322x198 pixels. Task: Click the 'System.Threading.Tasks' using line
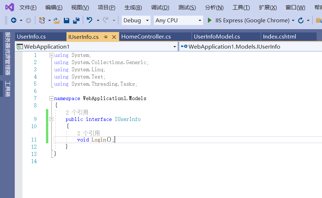click(x=95, y=84)
